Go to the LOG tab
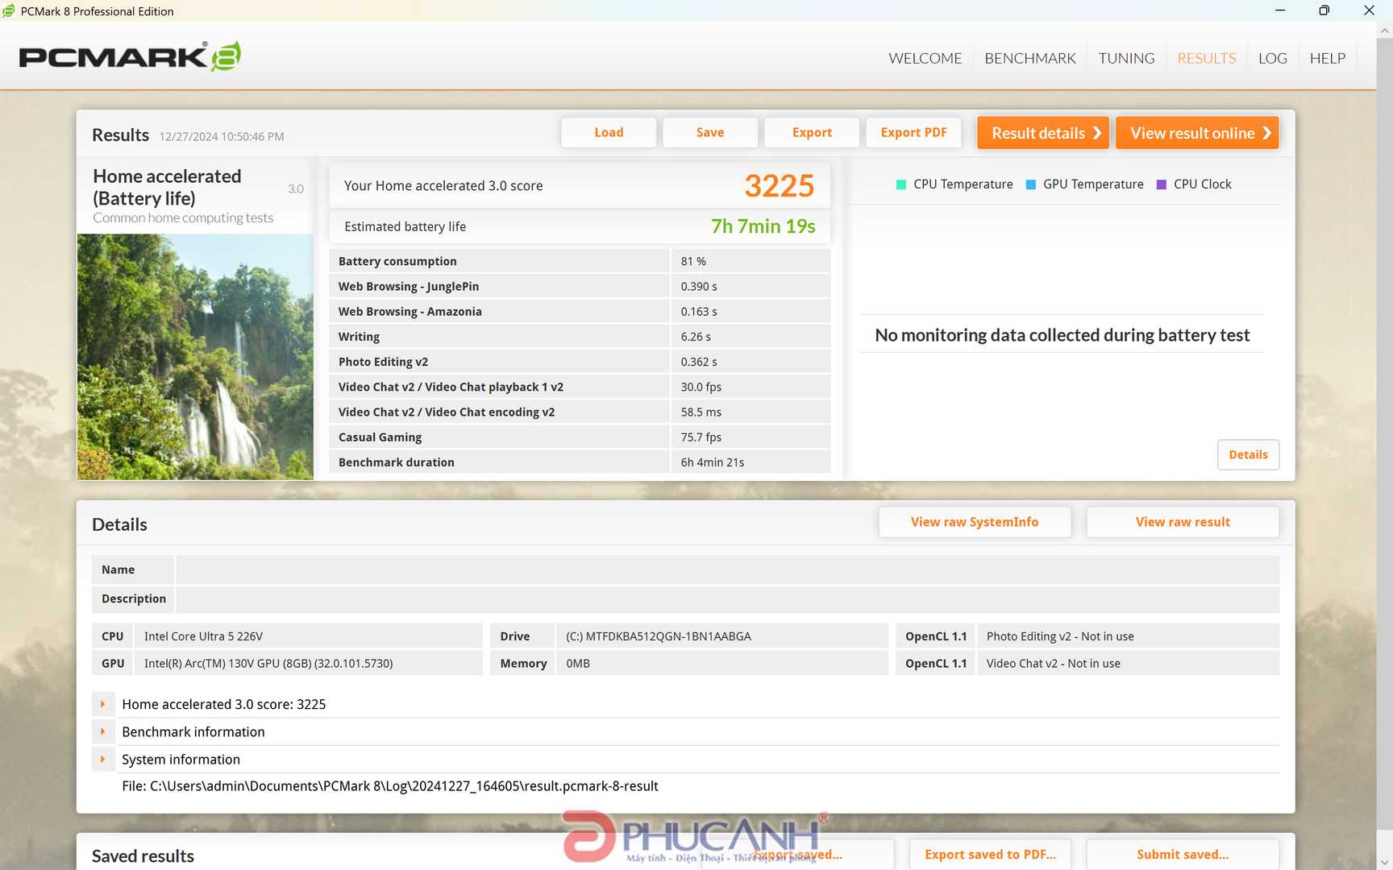Screen dimensions: 1393x870 pos(1272,58)
